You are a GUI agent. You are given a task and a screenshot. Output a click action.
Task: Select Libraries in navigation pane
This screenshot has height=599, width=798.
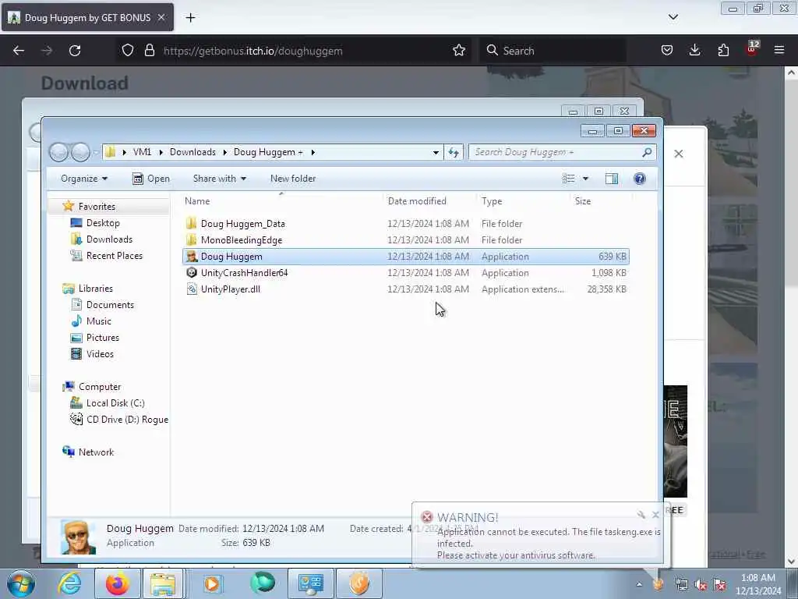coord(95,289)
